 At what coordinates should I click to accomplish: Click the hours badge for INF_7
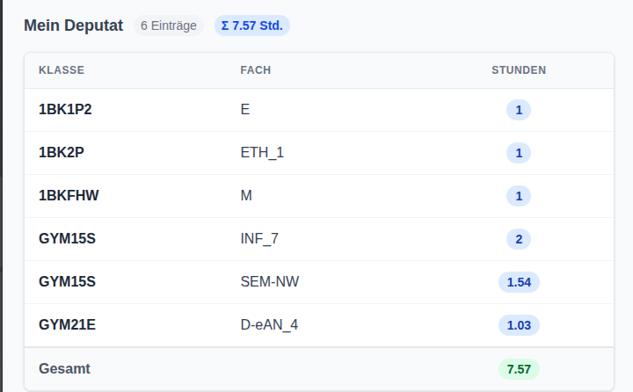[x=519, y=239]
